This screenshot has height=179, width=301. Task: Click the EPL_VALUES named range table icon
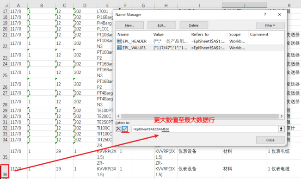(119, 48)
